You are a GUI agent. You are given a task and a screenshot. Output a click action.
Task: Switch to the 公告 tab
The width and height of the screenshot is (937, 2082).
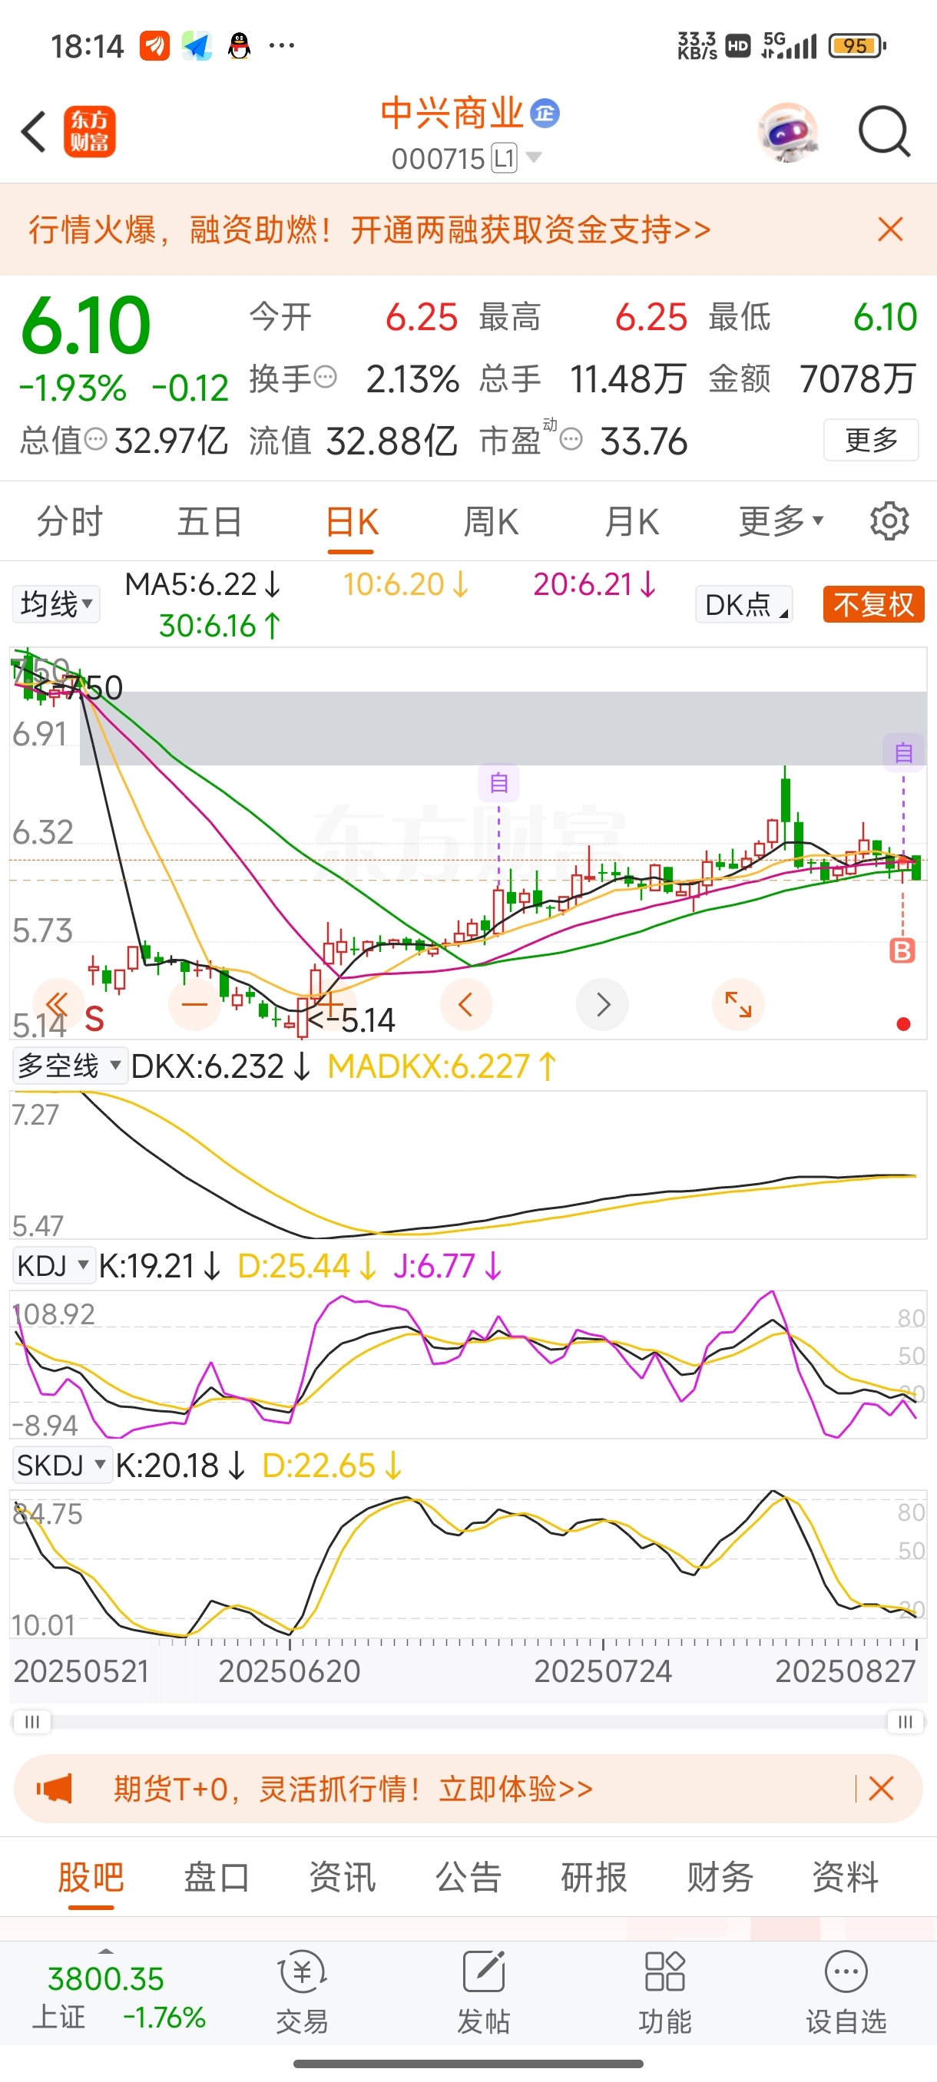[469, 1877]
